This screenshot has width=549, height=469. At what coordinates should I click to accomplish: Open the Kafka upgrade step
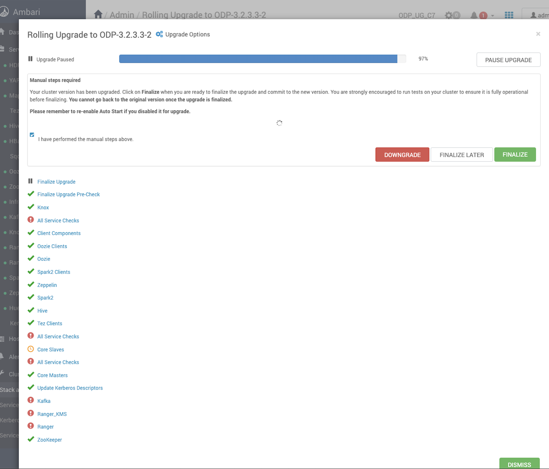[44, 401]
